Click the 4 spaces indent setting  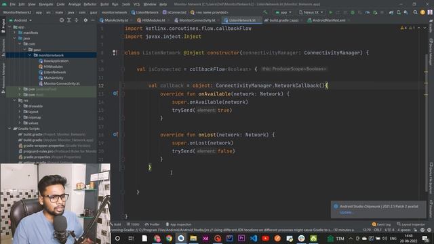404,230
